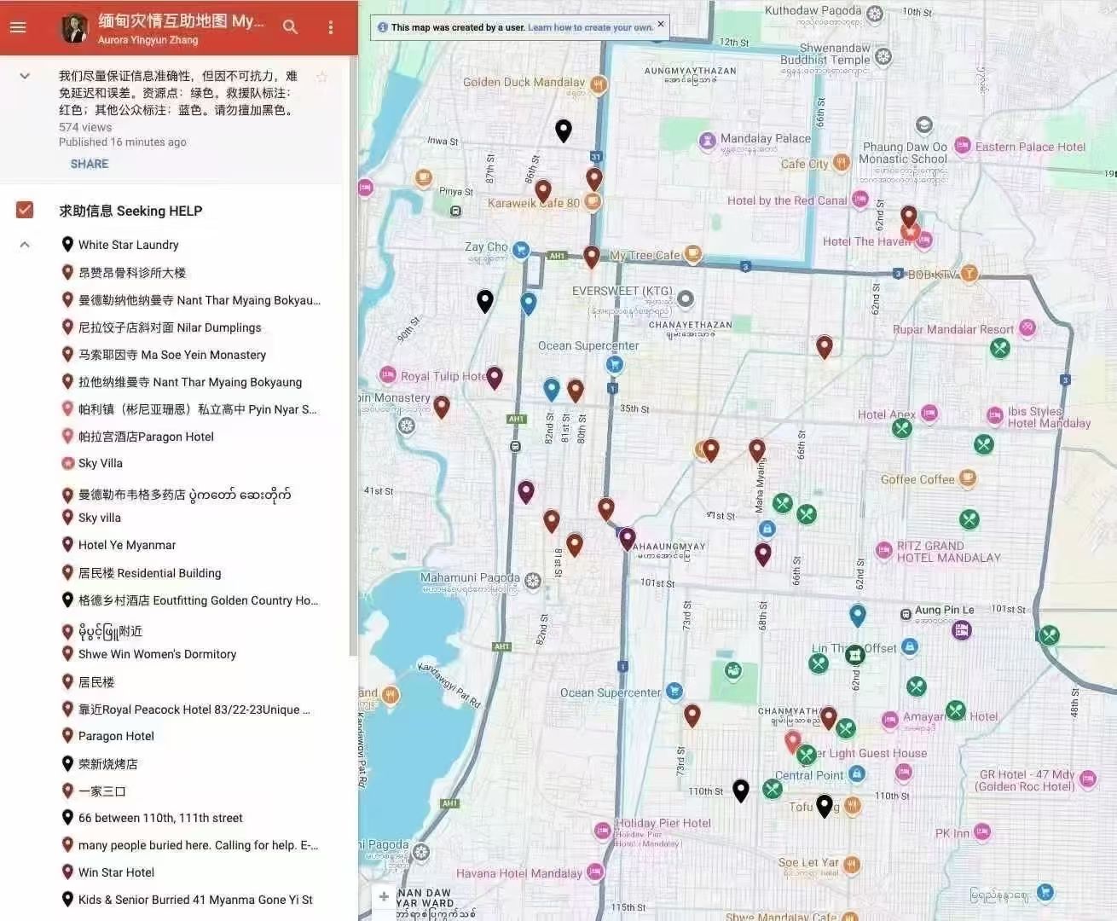Zoom in with the plus button
The height and width of the screenshot is (921, 1117).
point(384,896)
